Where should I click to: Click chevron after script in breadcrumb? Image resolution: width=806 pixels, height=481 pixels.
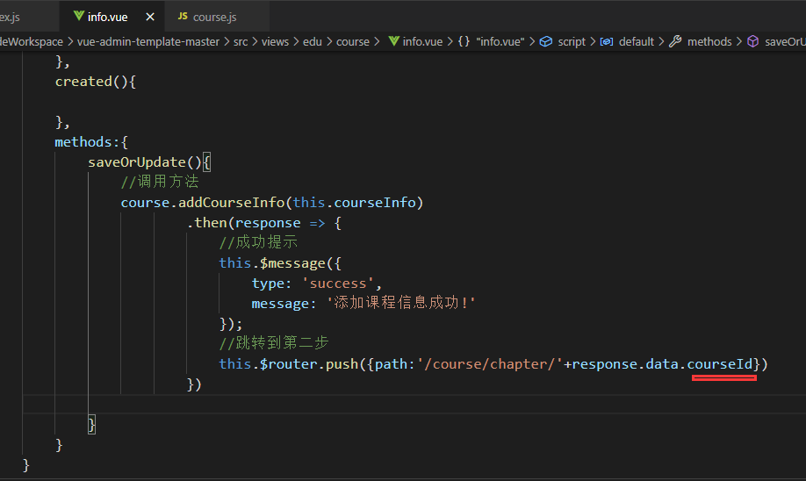[x=593, y=41]
